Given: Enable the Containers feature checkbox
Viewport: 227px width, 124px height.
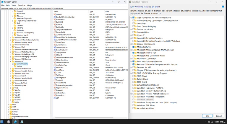Looking at the screenshot, I should (133, 23).
